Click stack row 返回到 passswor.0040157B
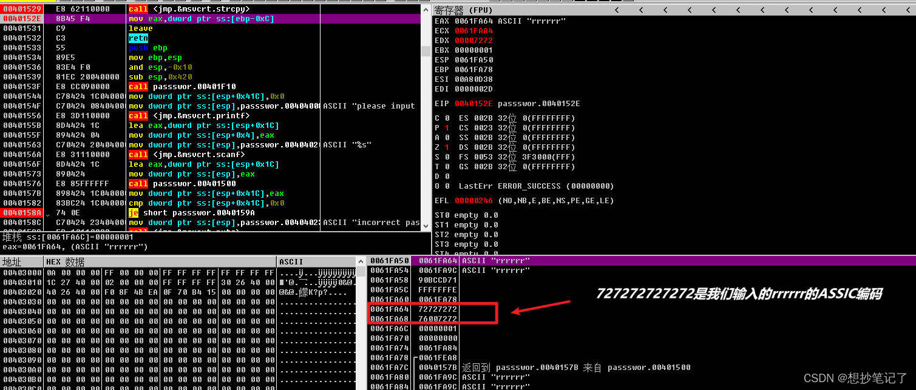 pyautogui.click(x=576, y=368)
